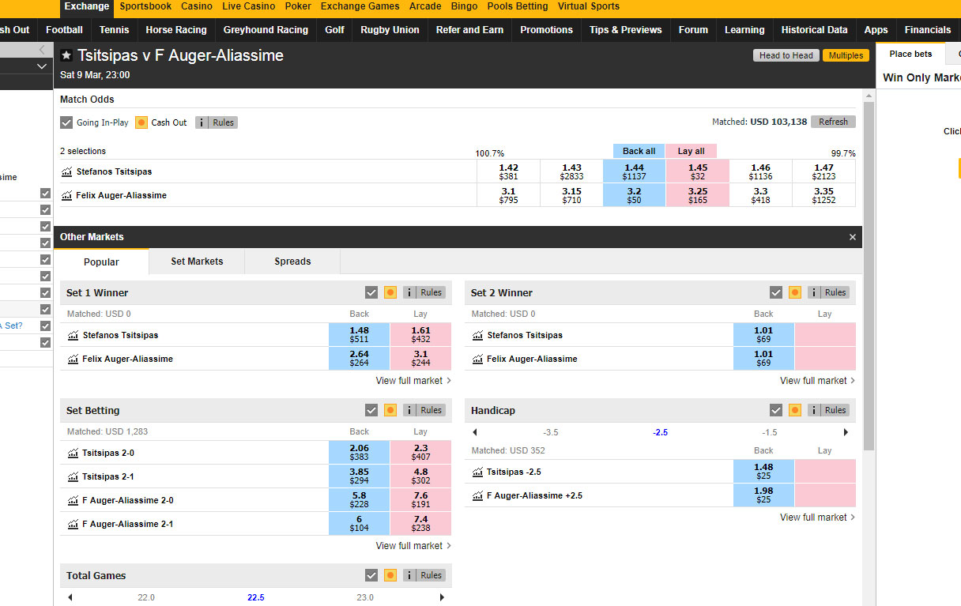The width and height of the screenshot is (961, 606).
Task: Switch to the Set Markets tab
Action: pyautogui.click(x=197, y=262)
